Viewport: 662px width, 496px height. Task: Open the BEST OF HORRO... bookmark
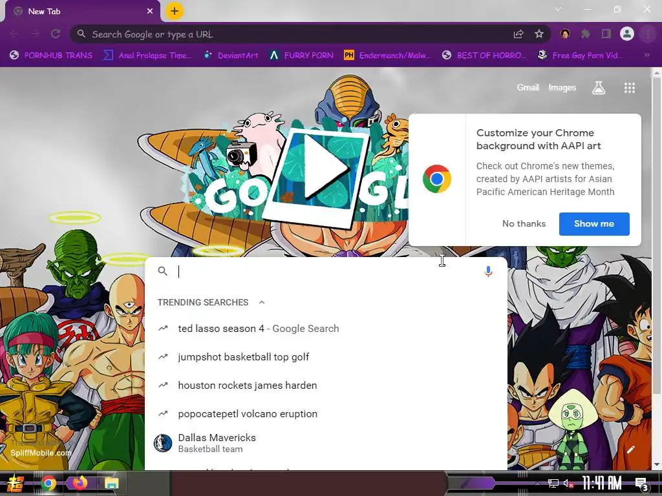click(485, 56)
